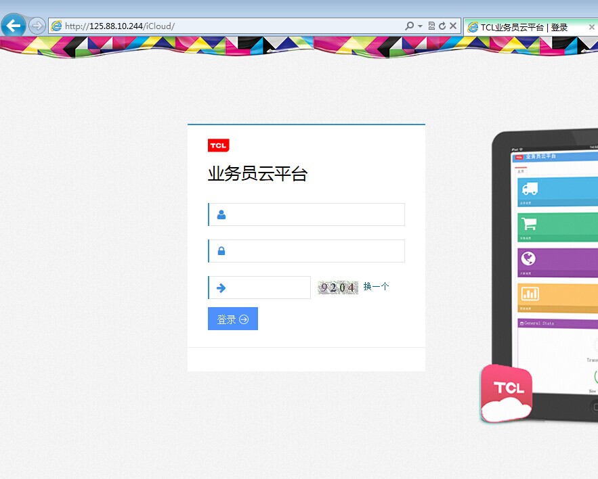This screenshot has height=479, width=598.
Task: Click the TCL cloud app icon
Action: [x=506, y=393]
